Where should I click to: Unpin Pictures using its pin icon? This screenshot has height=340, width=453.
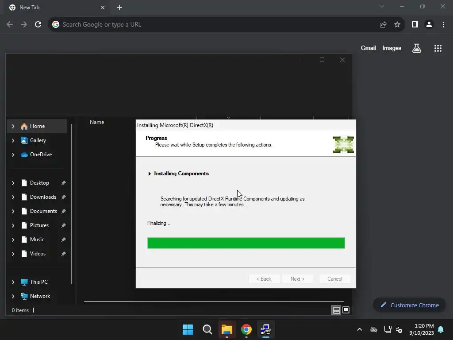click(x=64, y=225)
